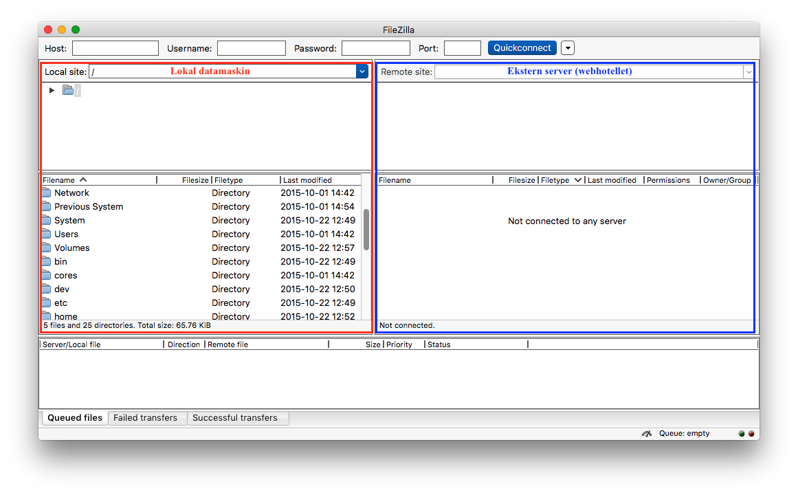
Task: Select the Users directory name
Action: (67, 234)
